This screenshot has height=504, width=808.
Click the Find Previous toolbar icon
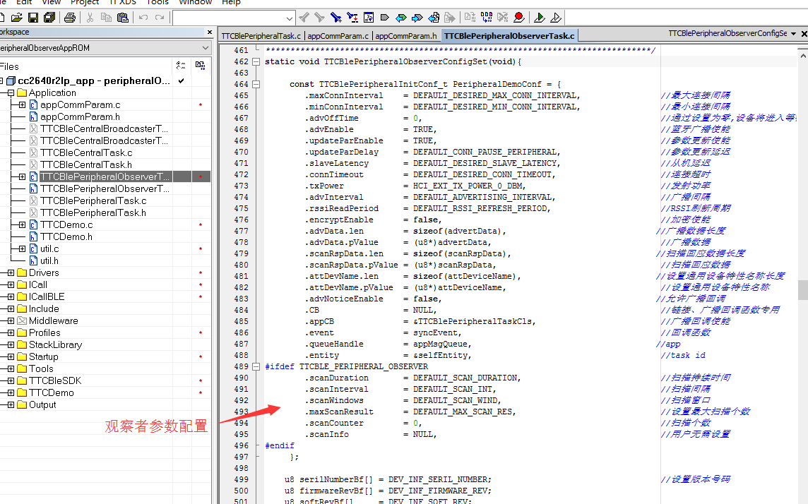[x=304, y=18]
